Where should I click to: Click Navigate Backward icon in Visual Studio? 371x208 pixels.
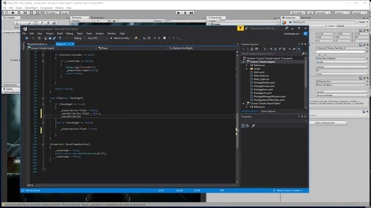(27, 38)
